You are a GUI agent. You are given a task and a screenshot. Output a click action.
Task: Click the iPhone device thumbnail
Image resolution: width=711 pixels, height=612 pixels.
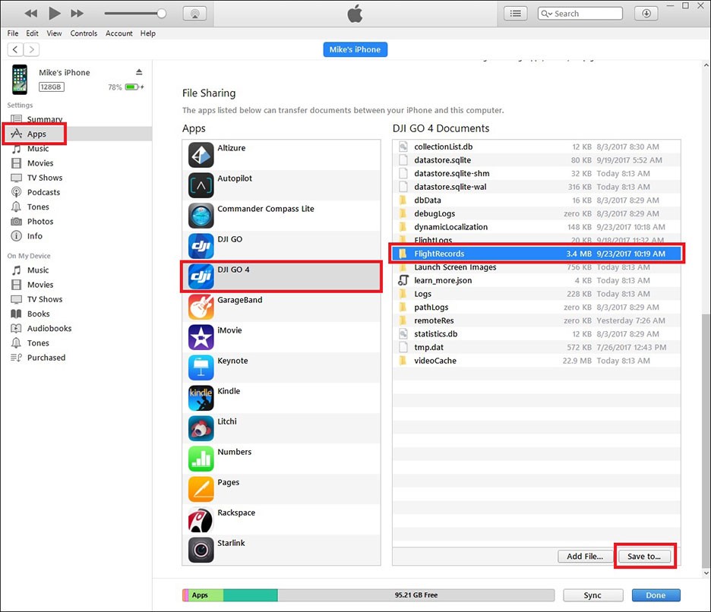pos(20,79)
